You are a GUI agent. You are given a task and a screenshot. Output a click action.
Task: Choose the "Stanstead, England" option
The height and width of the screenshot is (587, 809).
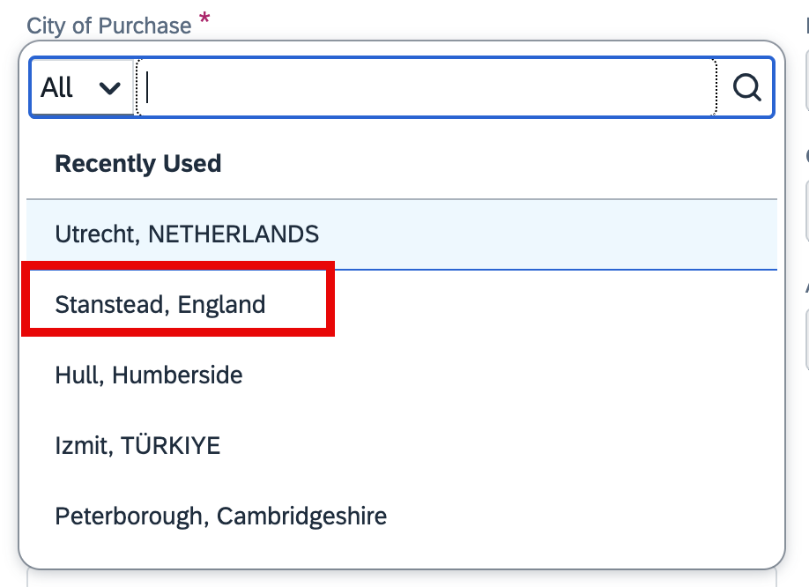click(x=402, y=304)
